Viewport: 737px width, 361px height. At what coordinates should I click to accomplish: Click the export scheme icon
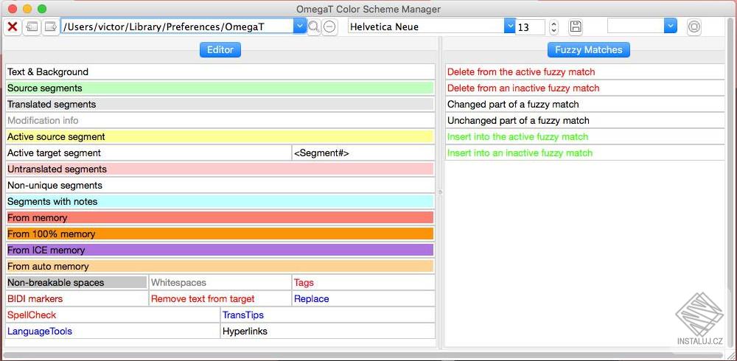click(x=50, y=27)
